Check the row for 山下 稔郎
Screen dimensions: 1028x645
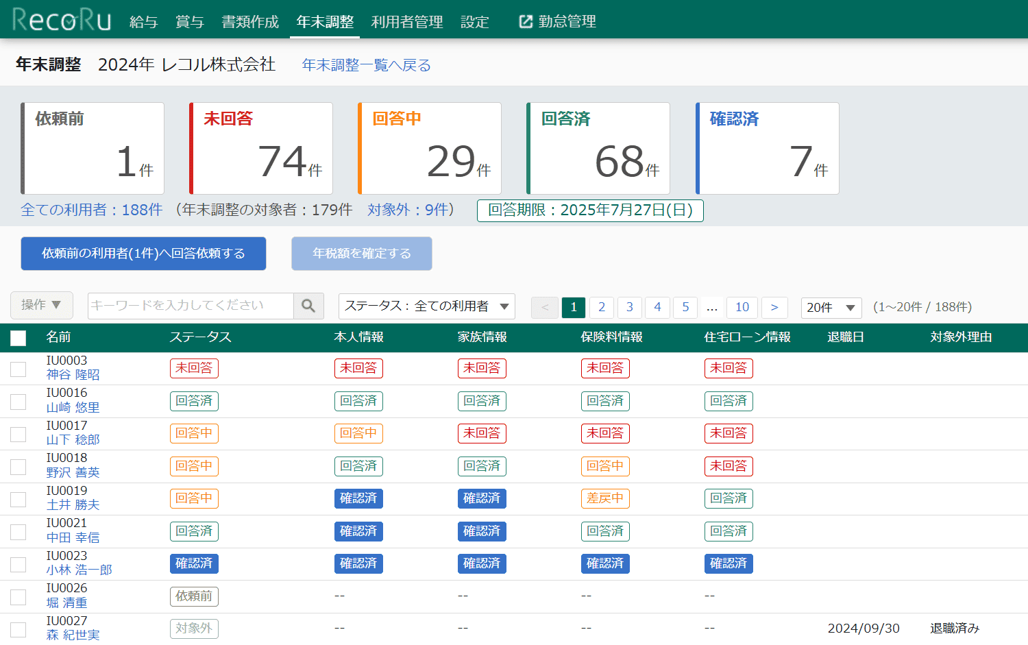(x=19, y=435)
